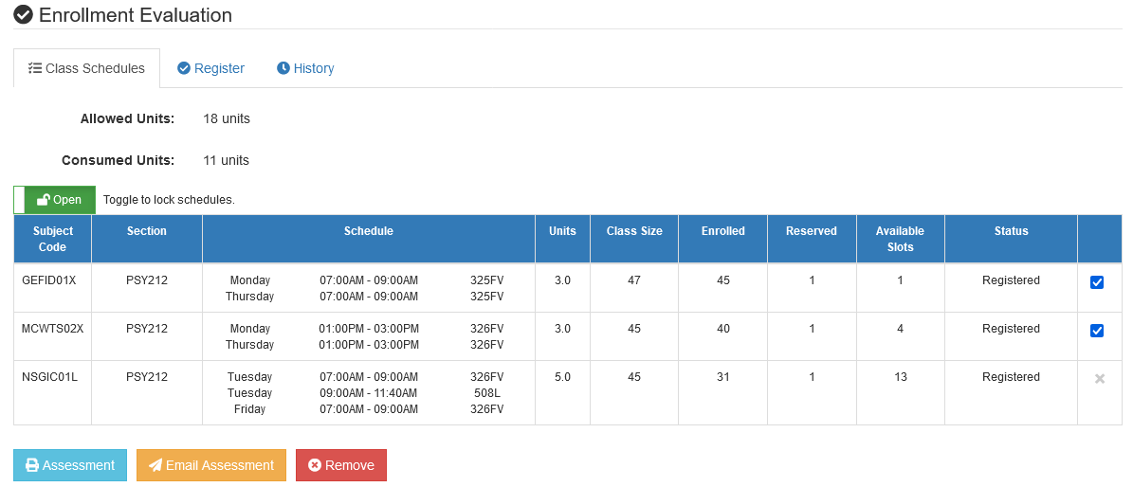Click Registered status in GEFID01X row
Image resolution: width=1133 pixels, height=487 pixels.
(1011, 280)
